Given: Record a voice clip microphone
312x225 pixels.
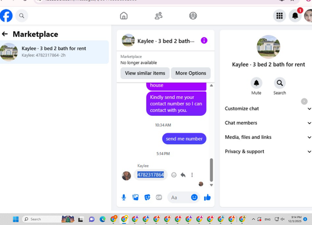Looking at the screenshot, I should pyautogui.click(x=124, y=198).
